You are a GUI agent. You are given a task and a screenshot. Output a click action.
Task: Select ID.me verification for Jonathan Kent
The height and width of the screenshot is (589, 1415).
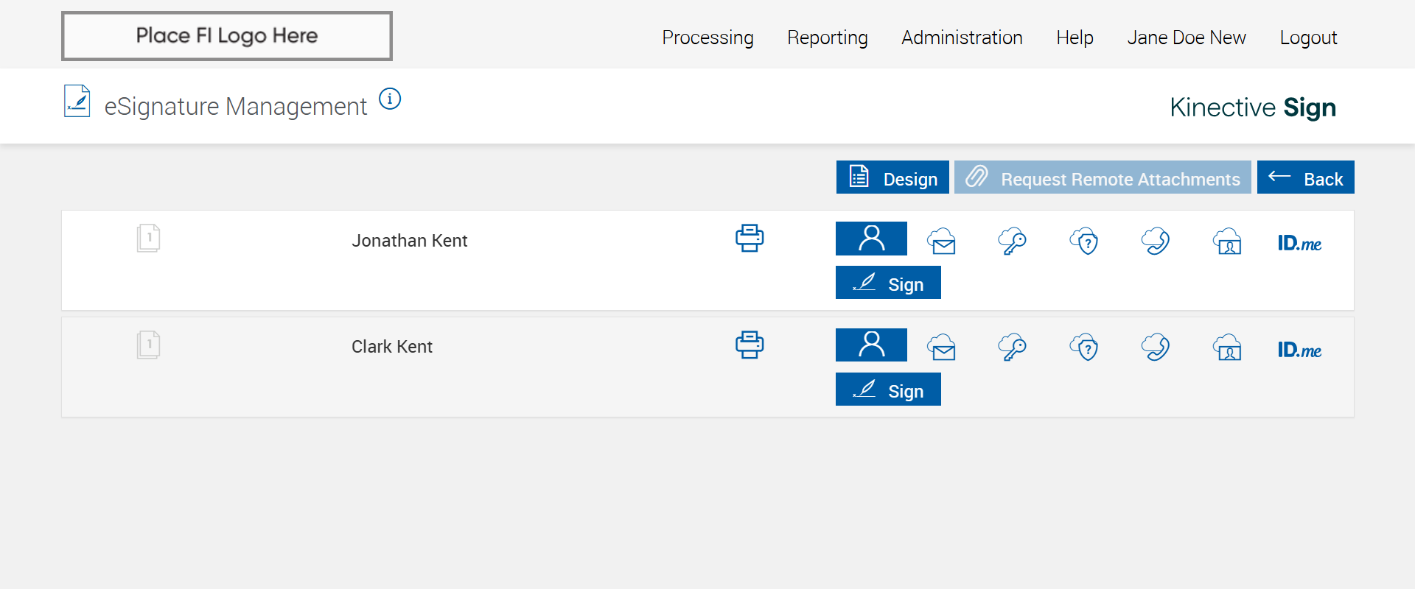(1299, 243)
